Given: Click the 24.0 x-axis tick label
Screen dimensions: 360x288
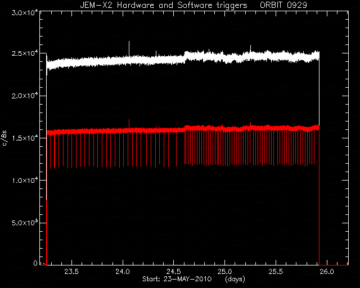Looking at the screenshot, I should click(x=123, y=272).
